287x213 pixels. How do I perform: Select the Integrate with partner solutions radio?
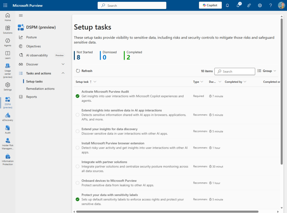[77, 167]
